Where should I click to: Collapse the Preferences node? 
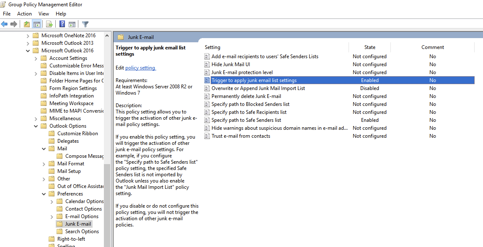pos(44,194)
